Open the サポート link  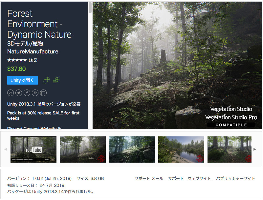coord(176,178)
